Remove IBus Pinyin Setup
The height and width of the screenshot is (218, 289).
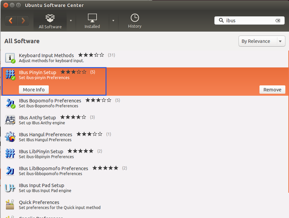coord(272,90)
